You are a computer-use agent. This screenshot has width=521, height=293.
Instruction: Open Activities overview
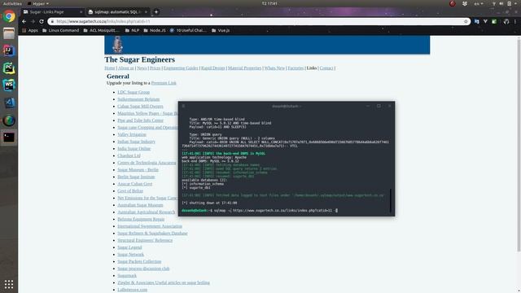12,3
